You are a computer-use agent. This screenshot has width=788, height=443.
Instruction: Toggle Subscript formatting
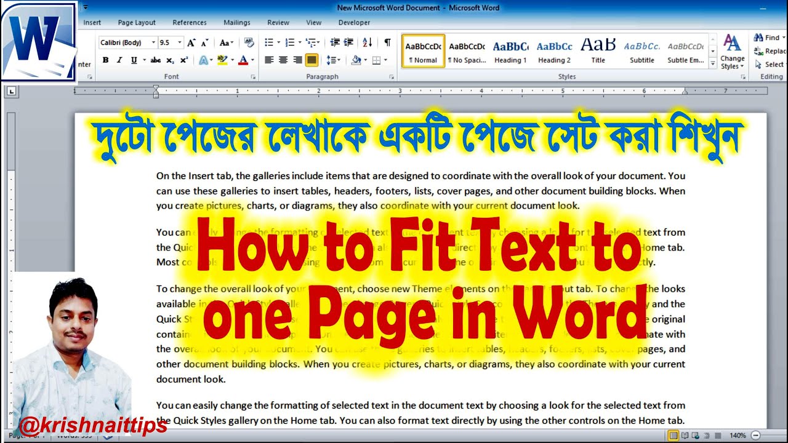[x=170, y=60]
